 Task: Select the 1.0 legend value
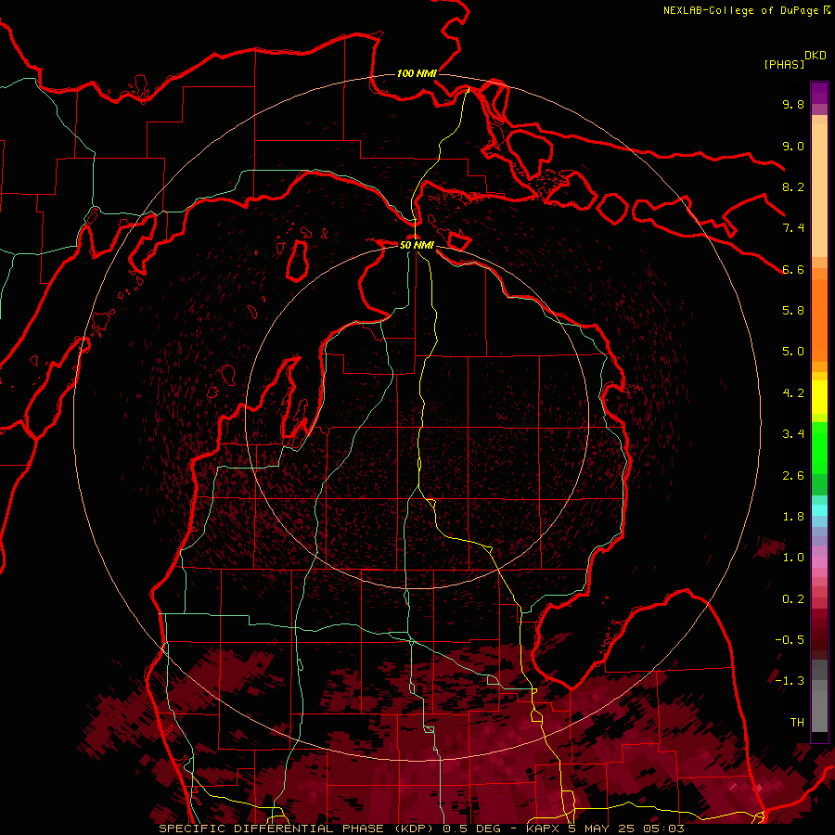793,558
